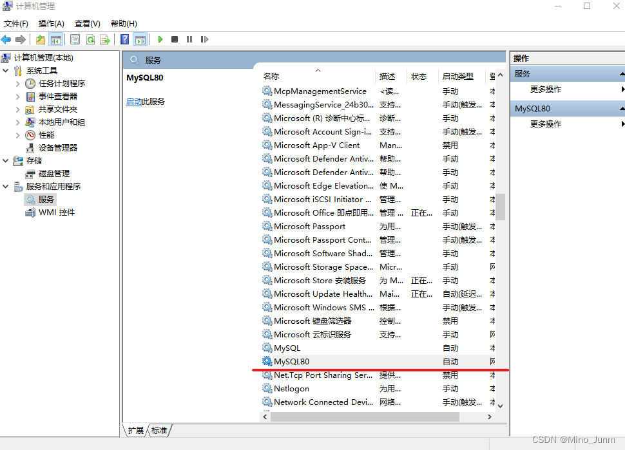Switch to the 标准 tab
The image size is (625, 450).
point(159,430)
